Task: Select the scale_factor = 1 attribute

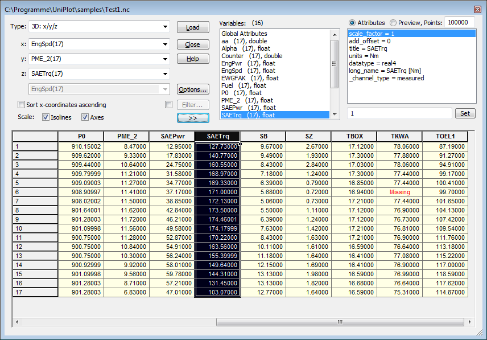Action: 411,34
